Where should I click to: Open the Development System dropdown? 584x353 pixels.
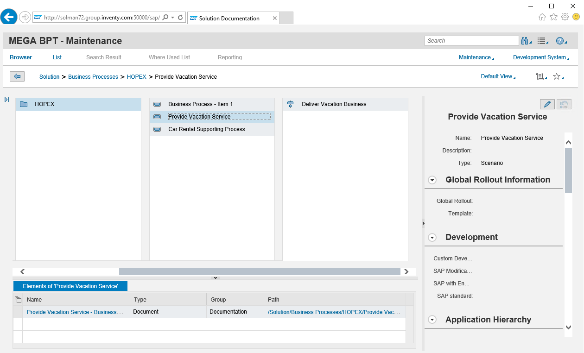[x=540, y=57]
